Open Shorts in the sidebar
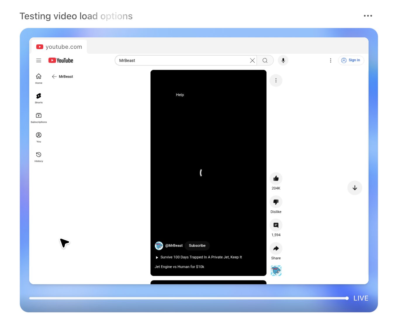This screenshot has height=326, width=394. 39,98
